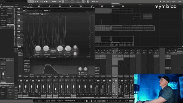This screenshot has height=103, width=183.
Task: Switch to the FF Pro-C 2 insert tab
Action: tap(62, 9)
